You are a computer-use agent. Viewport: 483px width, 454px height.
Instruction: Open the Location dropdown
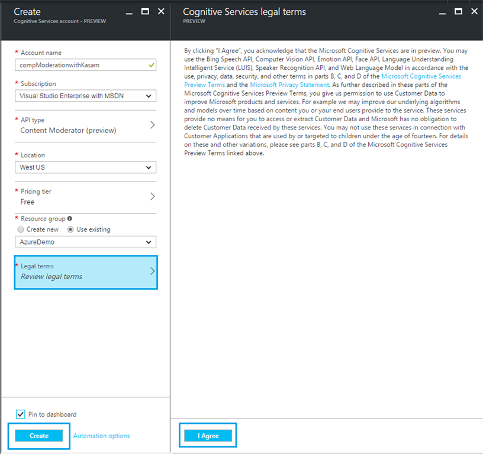click(x=85, y=167)
